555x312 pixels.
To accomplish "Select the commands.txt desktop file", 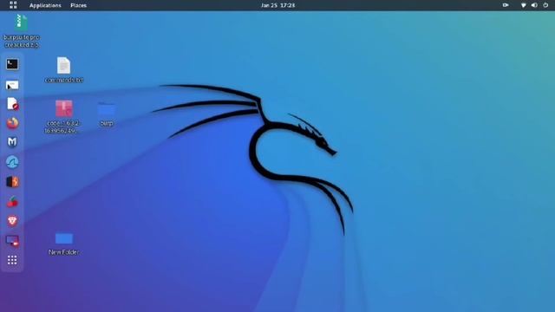I will click(63, 70).
